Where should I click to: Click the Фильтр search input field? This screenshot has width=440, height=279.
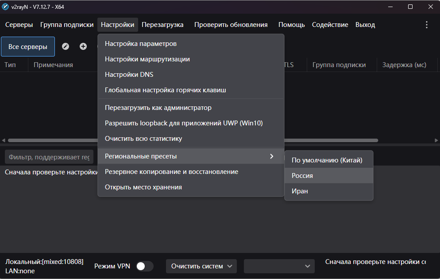[x=49, y=157]
